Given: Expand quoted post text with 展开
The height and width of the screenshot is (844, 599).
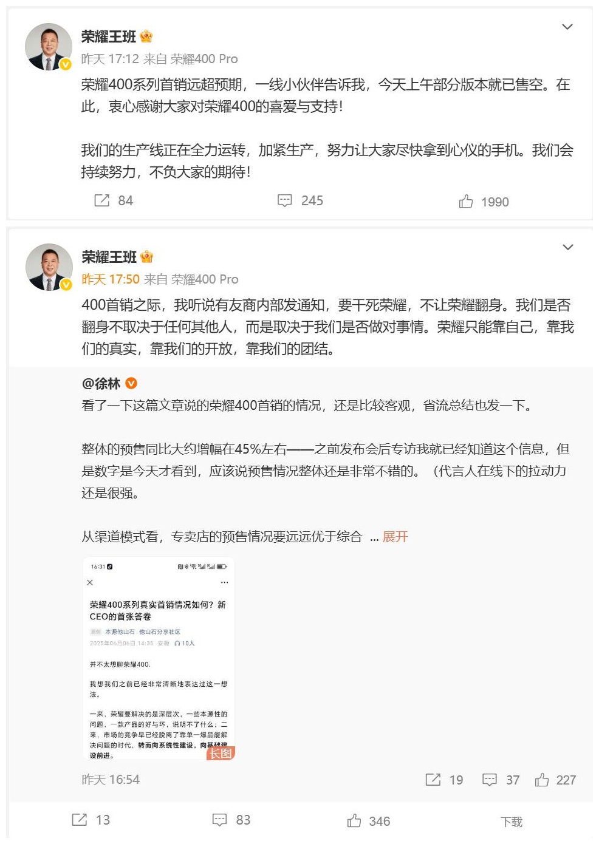Looking at the screenshot, I should 395,537.
